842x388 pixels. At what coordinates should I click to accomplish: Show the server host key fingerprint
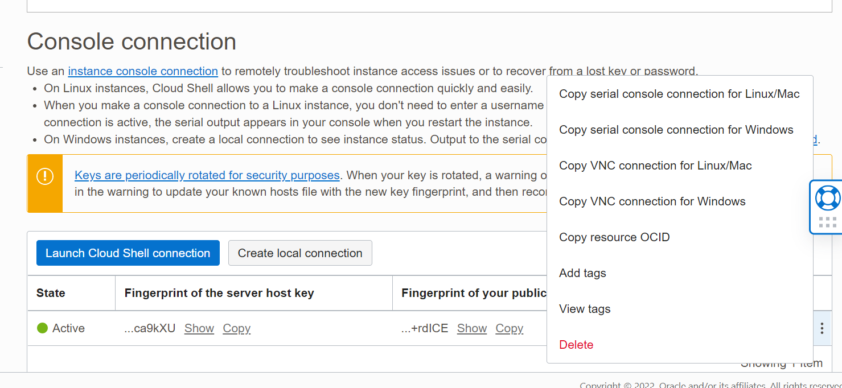click(x=199, y=328)
